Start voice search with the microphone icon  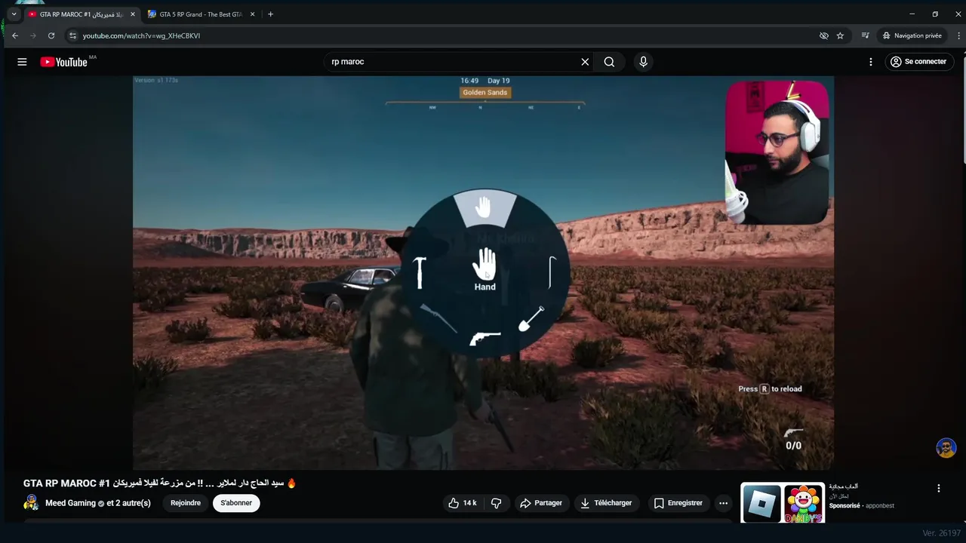(643, 62)
